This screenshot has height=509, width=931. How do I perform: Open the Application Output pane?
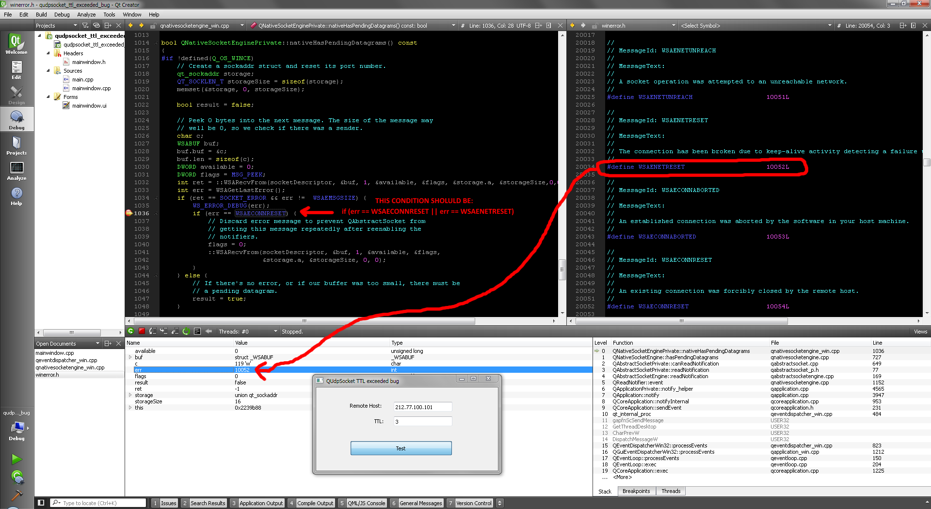pos(260,503)
